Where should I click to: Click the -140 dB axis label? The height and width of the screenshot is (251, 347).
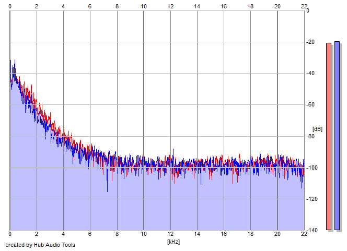point(311,231)
